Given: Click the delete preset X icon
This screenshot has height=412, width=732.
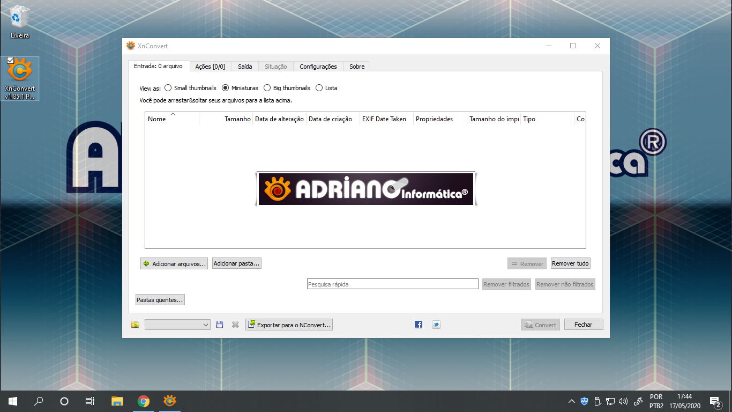Looking at the screenshot, I should pyautogui.click(x=235, y=324).
